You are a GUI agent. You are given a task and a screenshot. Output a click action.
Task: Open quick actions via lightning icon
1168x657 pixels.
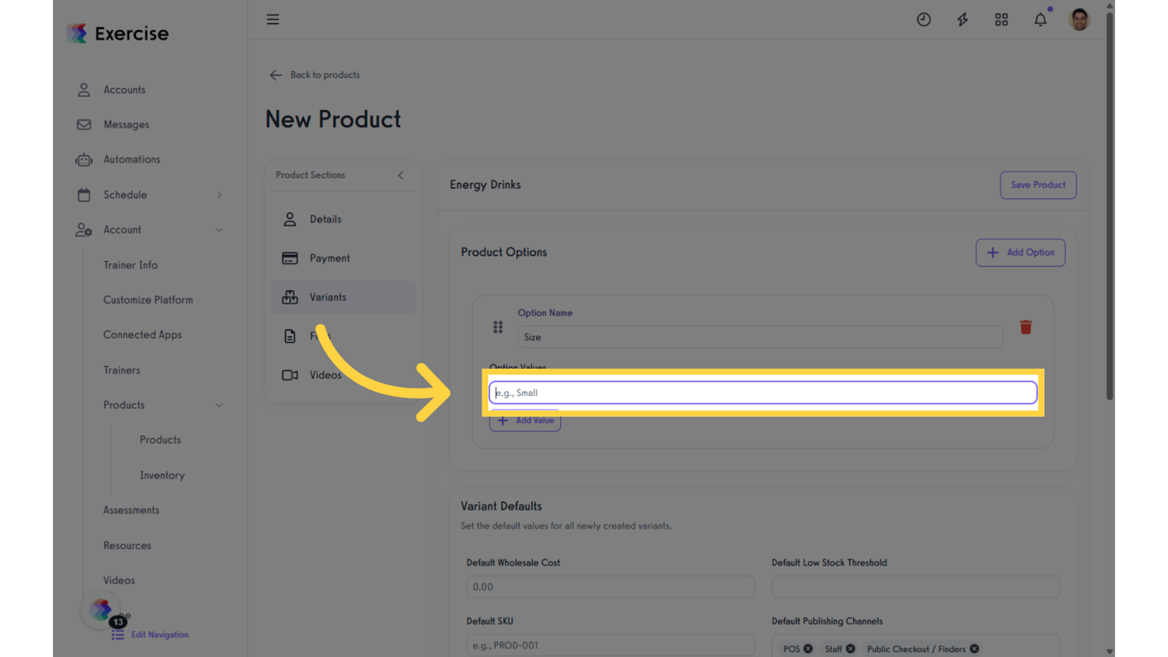coord(962,19)
